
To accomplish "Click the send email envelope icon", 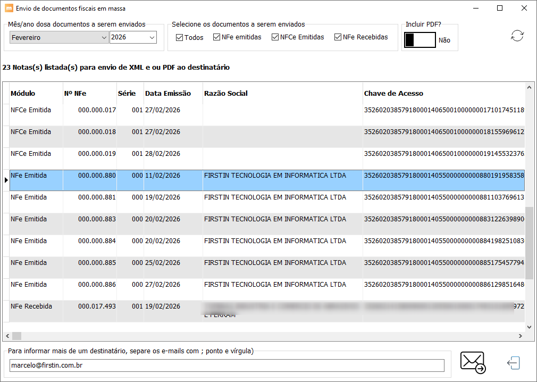I will [x=472, y=363].
